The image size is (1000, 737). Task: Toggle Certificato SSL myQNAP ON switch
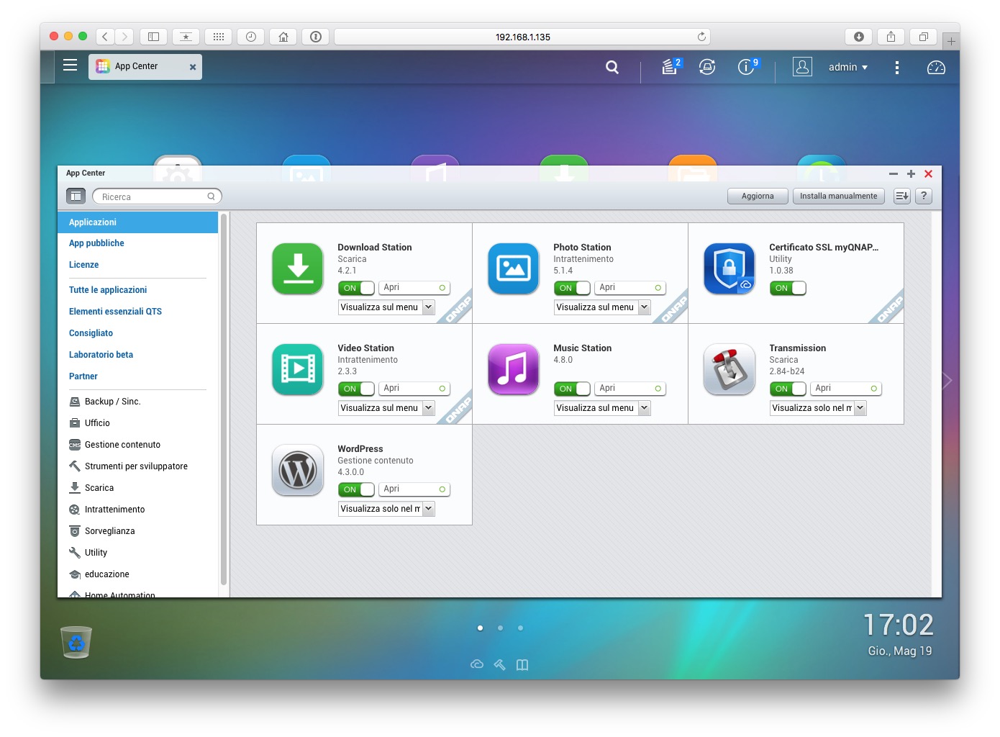pyautogui.click(x=788, y=288)
